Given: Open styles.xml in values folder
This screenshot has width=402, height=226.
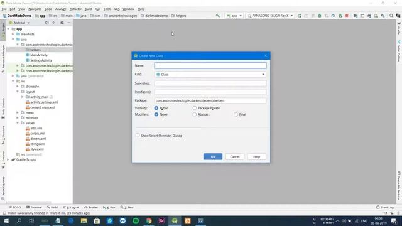Looking at the screenshot, I should pyautogui.click(x=37, y=149).
